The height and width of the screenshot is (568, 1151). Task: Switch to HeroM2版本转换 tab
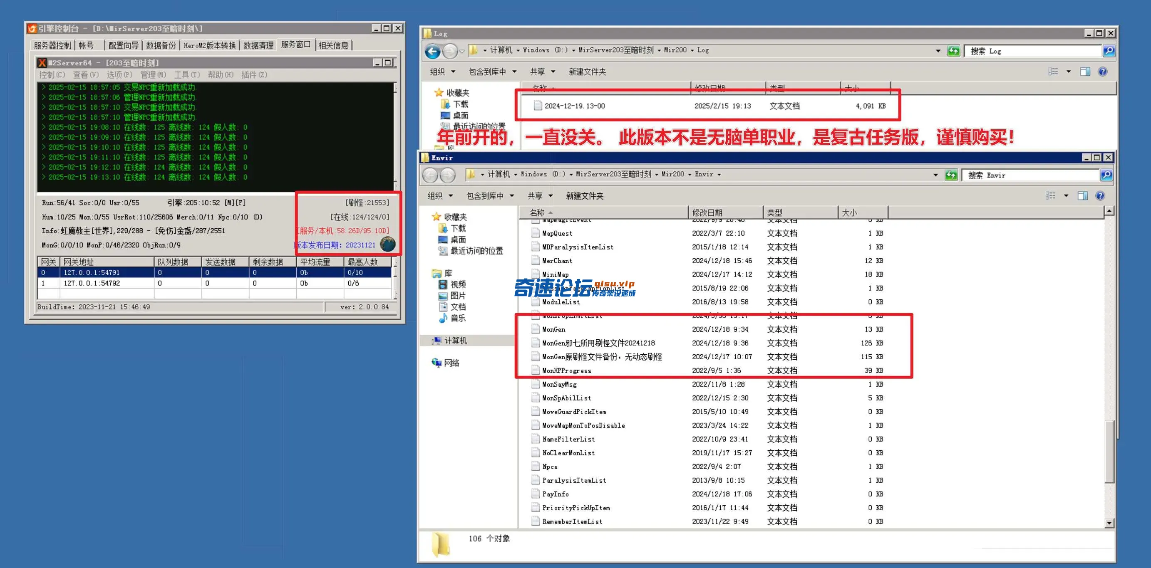(x=210, y=46)
